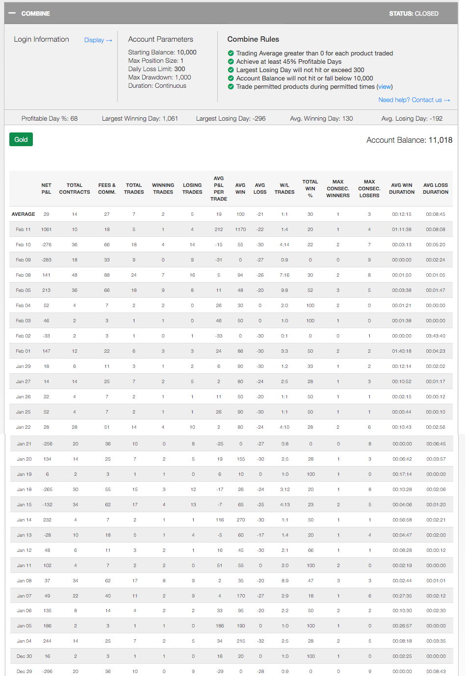Collapse the COMBINE panel with minus icon
This screenshot has width=467, height=676.
(x=12, y=13)
